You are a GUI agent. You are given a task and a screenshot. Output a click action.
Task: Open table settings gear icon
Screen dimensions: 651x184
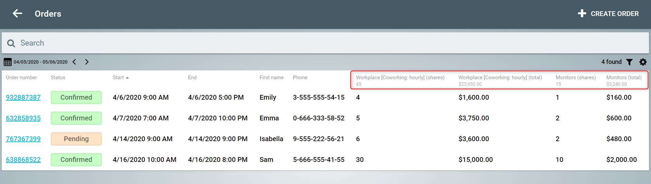(643, 62)
